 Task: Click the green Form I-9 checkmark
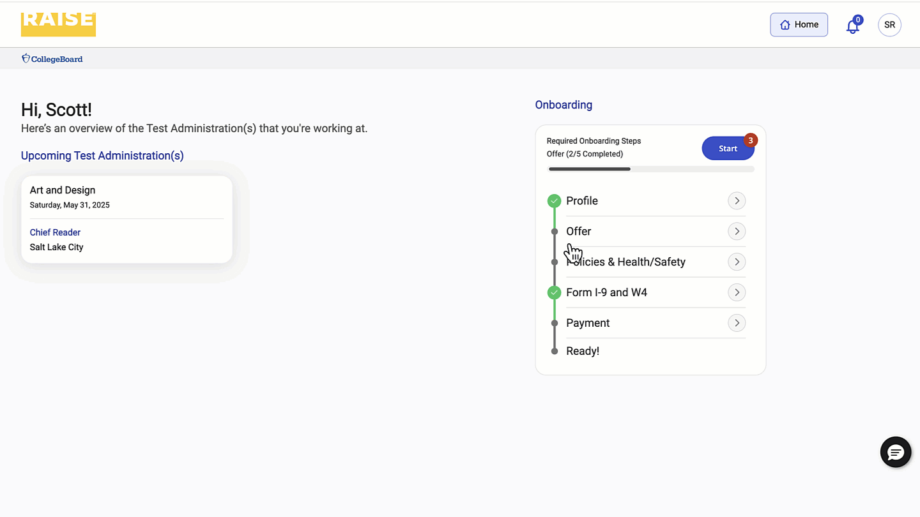554,293
